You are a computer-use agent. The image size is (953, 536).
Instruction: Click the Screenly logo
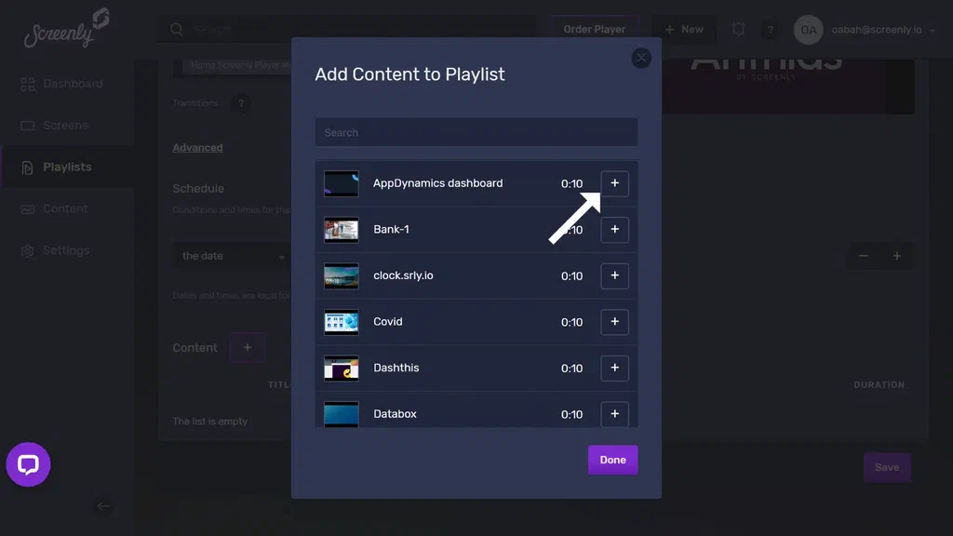click(x=66, y=28)
